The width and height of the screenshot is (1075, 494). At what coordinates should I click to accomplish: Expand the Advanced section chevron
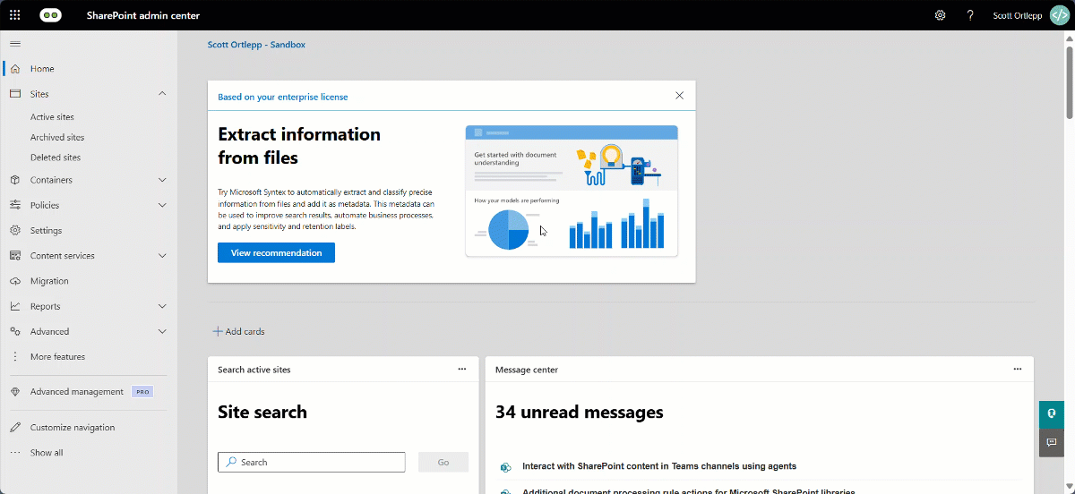coord(162,331)
